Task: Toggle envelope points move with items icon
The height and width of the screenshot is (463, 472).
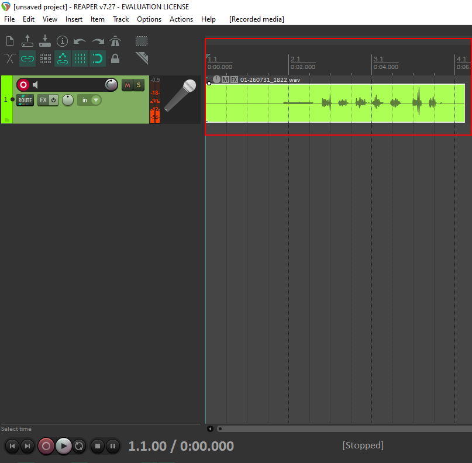Action: (x=63, y=58)
